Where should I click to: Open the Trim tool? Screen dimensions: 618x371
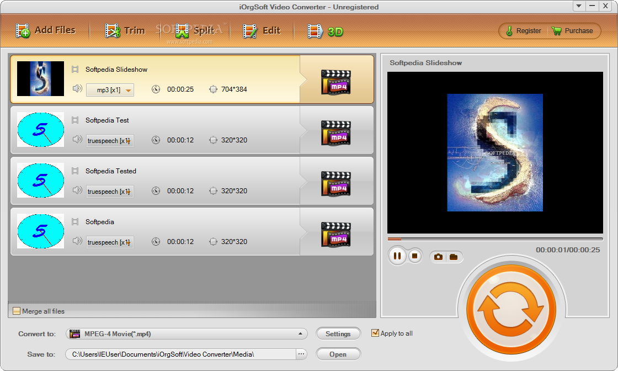pyautogui.click(x=125, y=30)
